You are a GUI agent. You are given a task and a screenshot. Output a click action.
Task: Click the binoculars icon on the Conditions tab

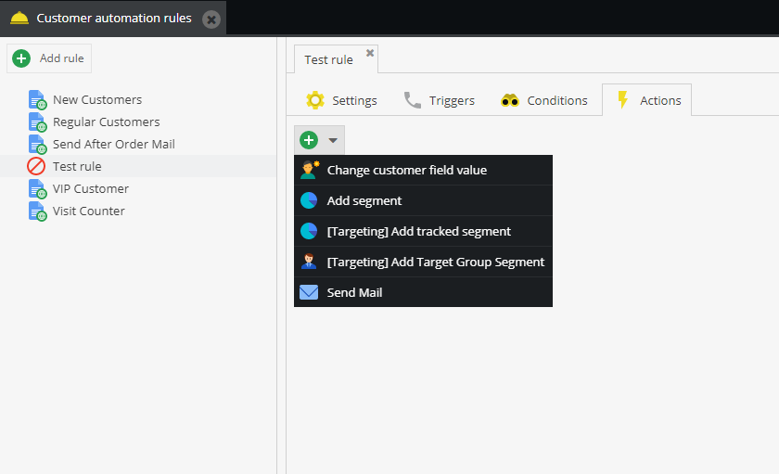pos(510,100)
